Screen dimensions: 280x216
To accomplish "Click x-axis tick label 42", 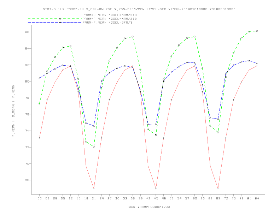I will (x=148, y=198).
